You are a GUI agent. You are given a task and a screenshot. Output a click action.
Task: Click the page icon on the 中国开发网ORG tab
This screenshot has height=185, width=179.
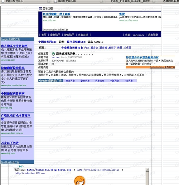coord(3,1)
